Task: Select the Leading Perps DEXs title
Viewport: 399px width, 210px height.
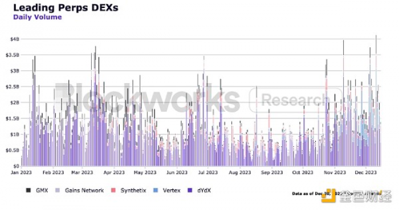Action: pyautogui.click(x=66, y=7)
